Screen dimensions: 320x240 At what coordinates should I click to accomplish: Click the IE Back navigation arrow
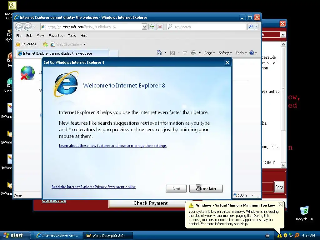coord(19,27)
